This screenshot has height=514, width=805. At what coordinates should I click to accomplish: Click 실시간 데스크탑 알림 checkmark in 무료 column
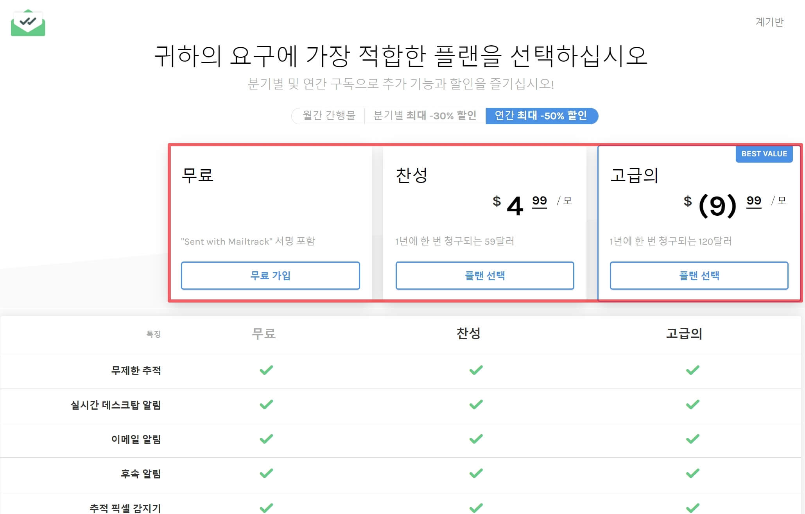pos(266,404)
